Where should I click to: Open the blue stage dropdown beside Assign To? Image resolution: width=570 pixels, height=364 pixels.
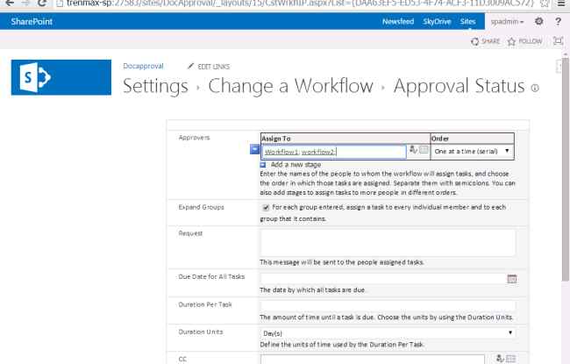click(255, 149)
